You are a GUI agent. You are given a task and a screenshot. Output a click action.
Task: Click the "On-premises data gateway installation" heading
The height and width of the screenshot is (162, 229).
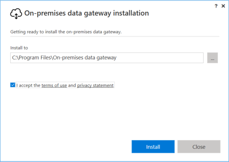click(86, 13)
